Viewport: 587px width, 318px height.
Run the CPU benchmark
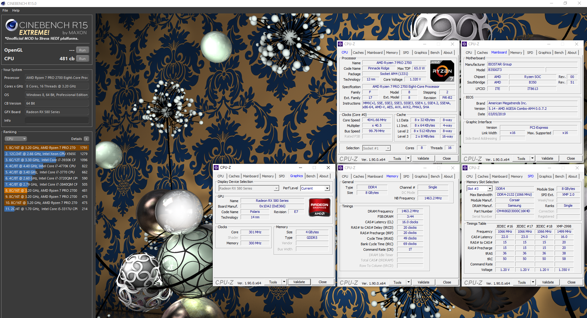pos(83,59)
